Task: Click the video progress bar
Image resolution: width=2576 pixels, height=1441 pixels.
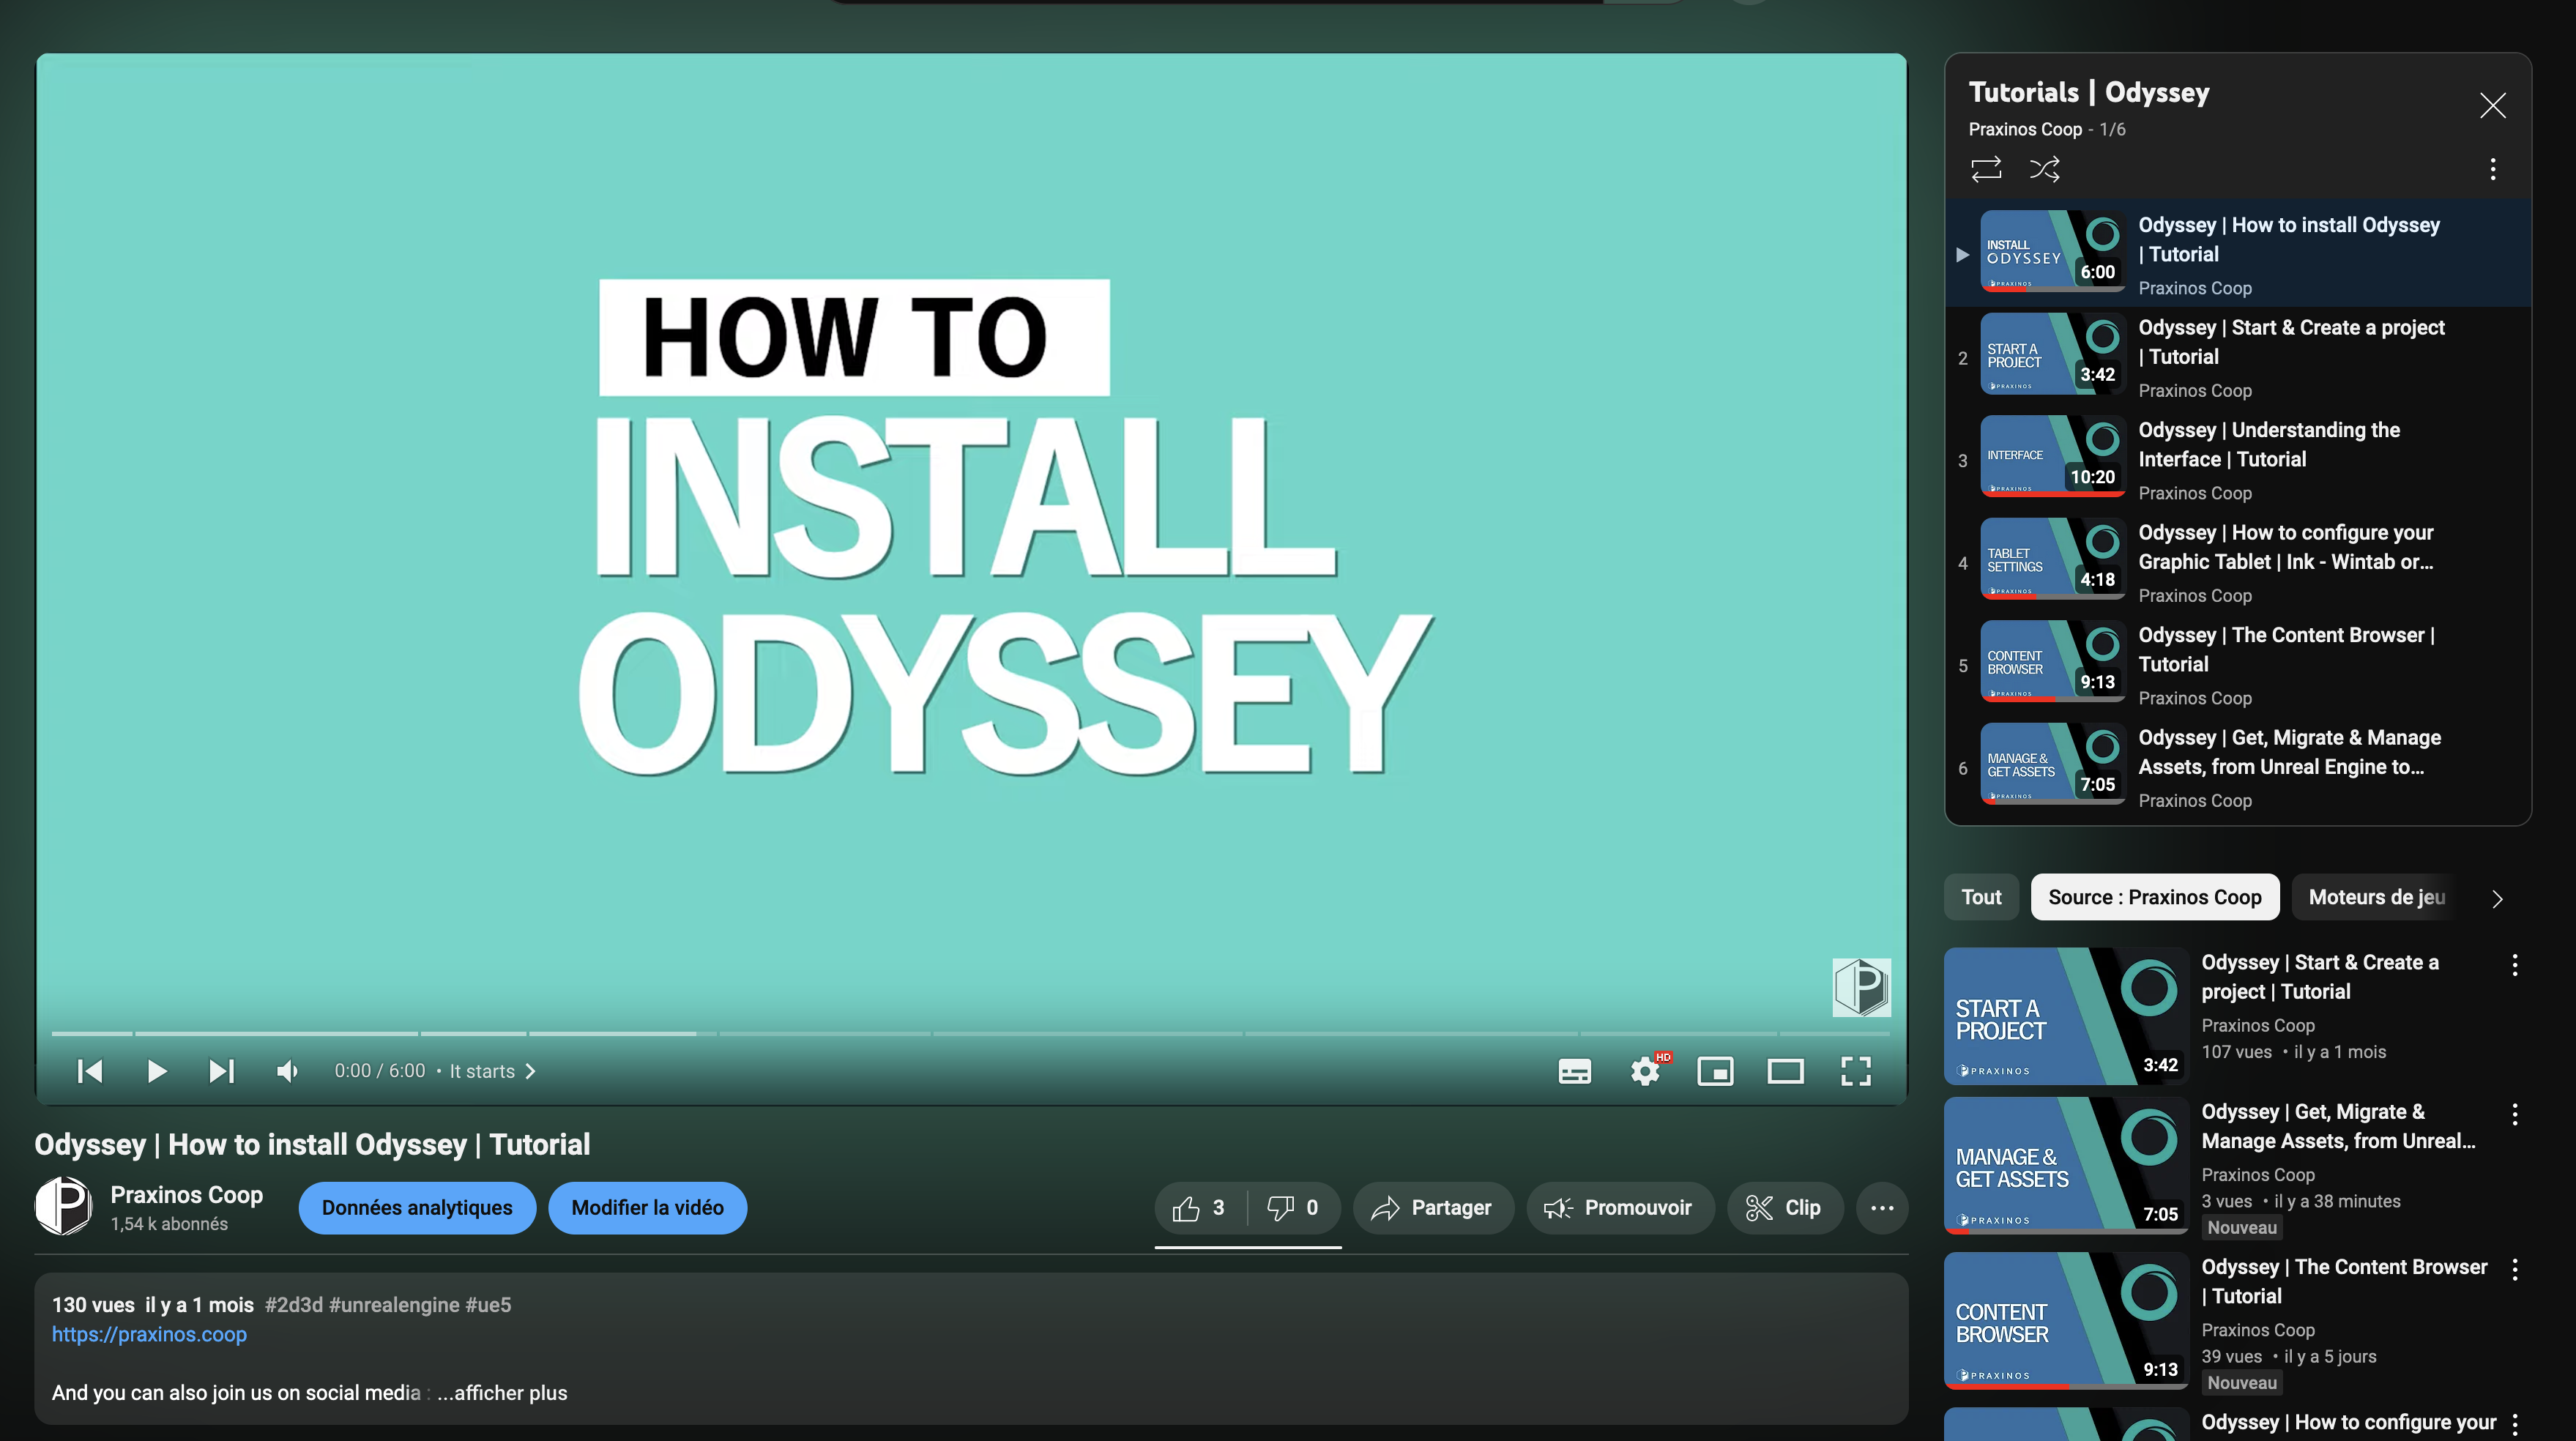Action: pyautogui.click(x=970, y=1033)
